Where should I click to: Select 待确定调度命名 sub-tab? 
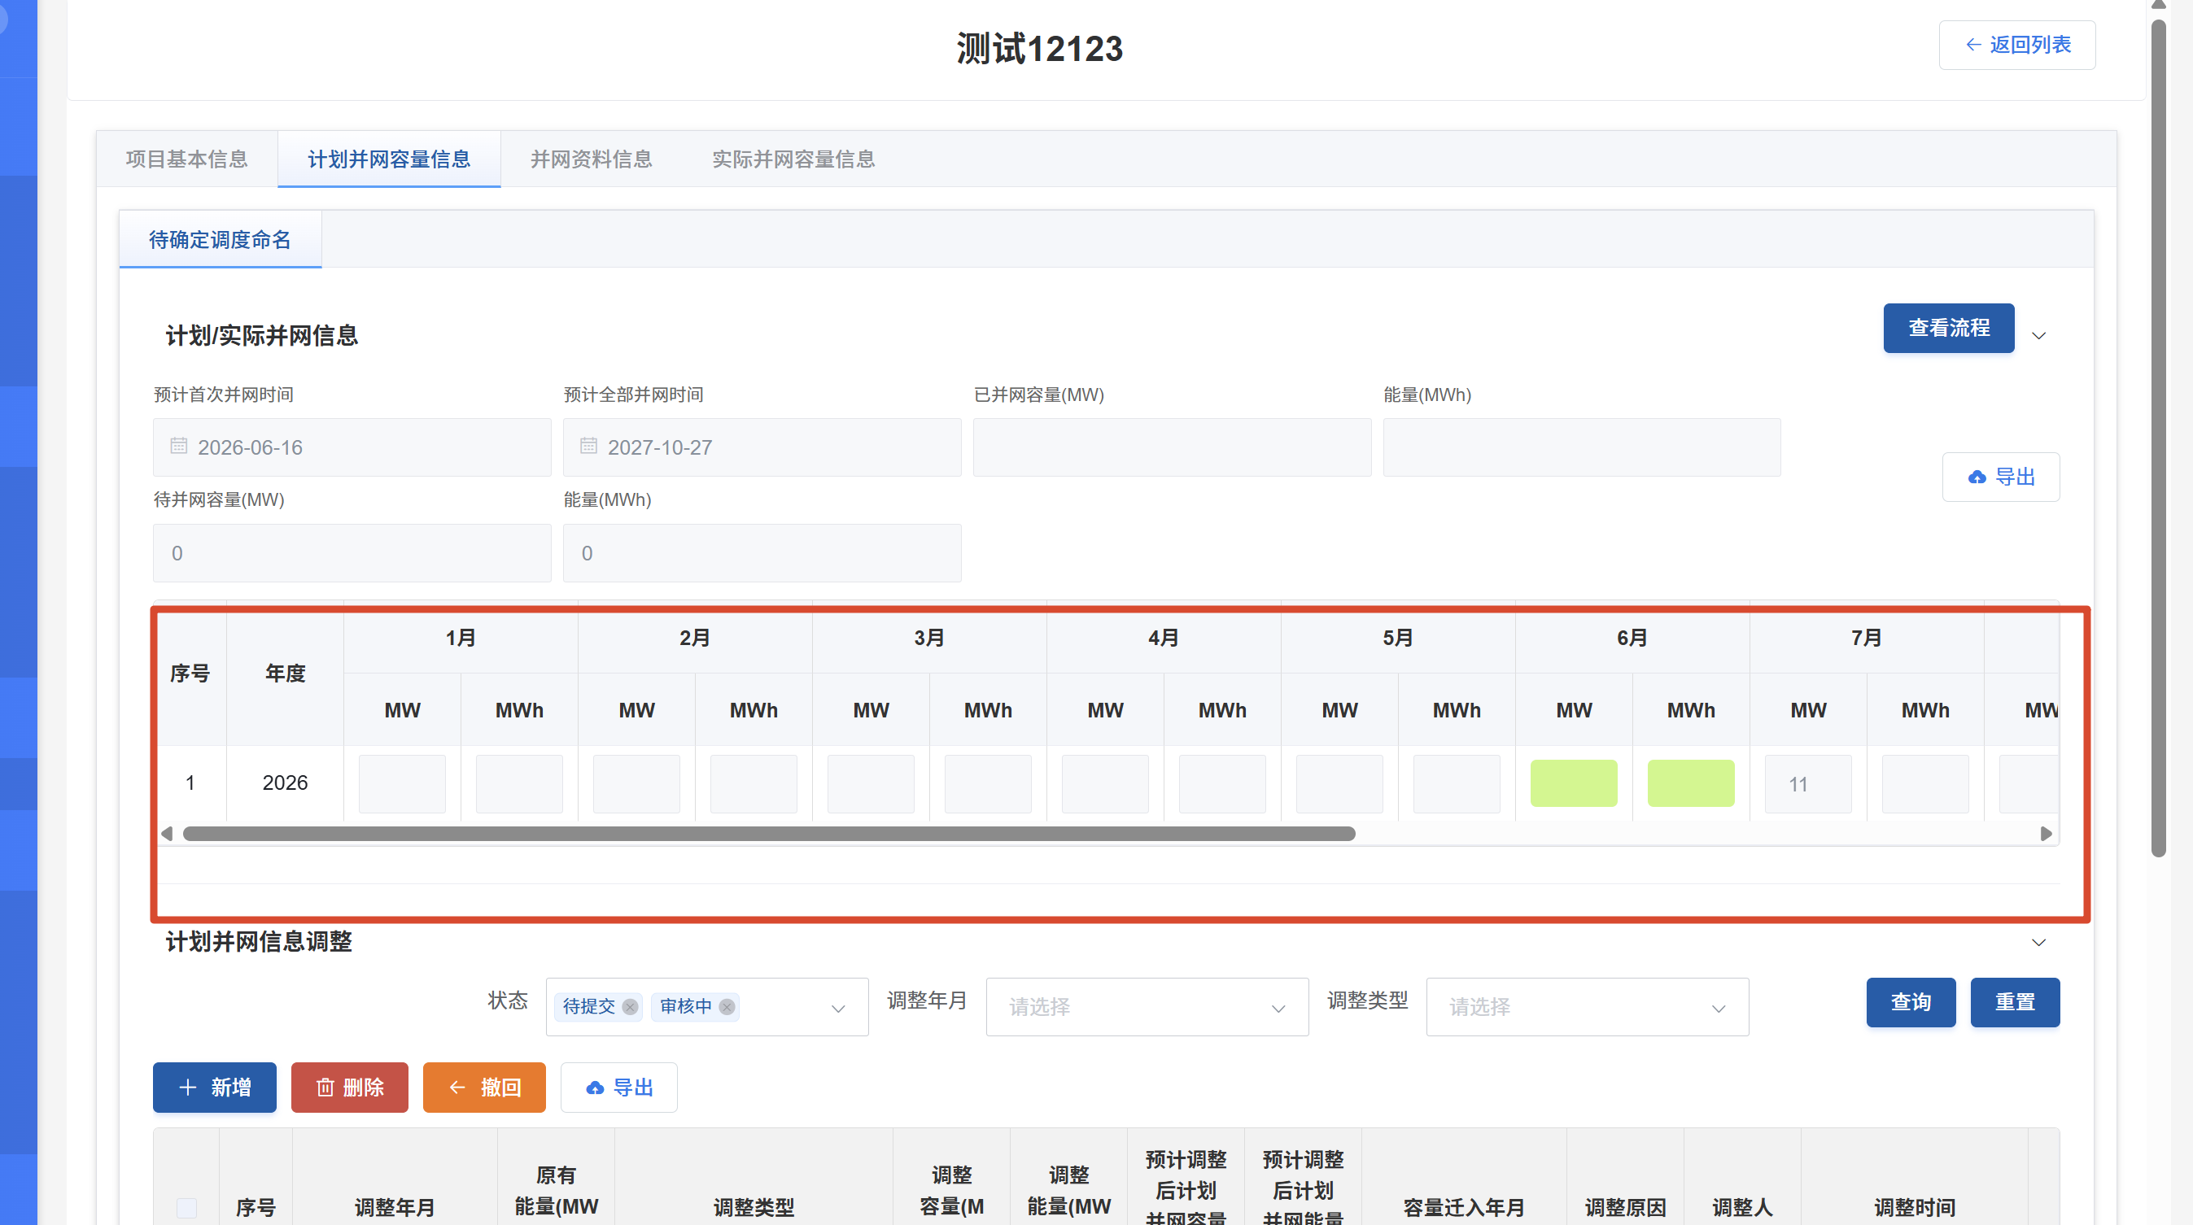click(221, 240)
